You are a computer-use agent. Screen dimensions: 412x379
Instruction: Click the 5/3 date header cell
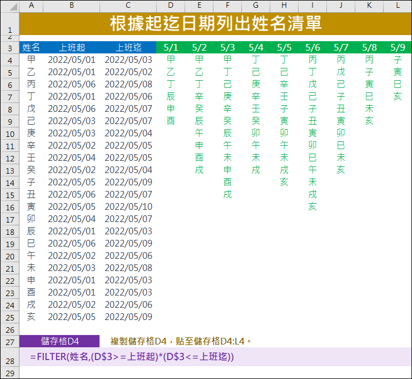[x=227, y=47]
